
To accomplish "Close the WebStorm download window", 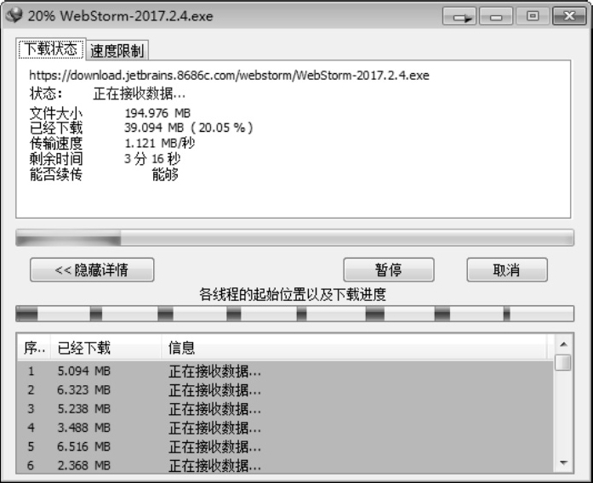I will (x=563, y=16).
